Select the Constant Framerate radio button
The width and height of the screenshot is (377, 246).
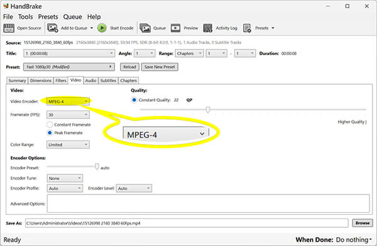pyautogui.click(x=50, y=124)
